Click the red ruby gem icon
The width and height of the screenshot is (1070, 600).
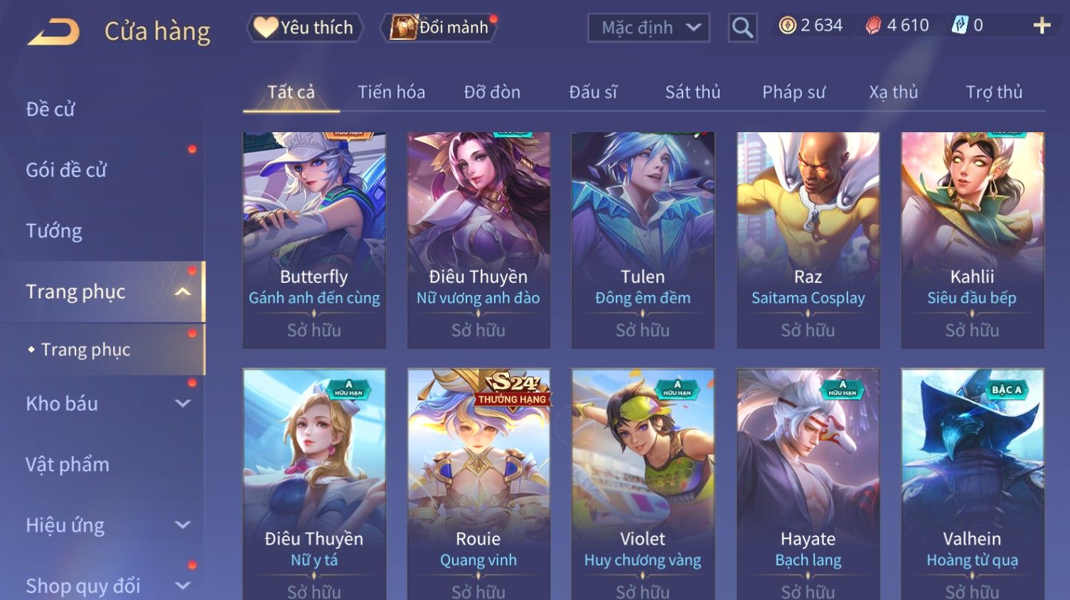(873, 26)
